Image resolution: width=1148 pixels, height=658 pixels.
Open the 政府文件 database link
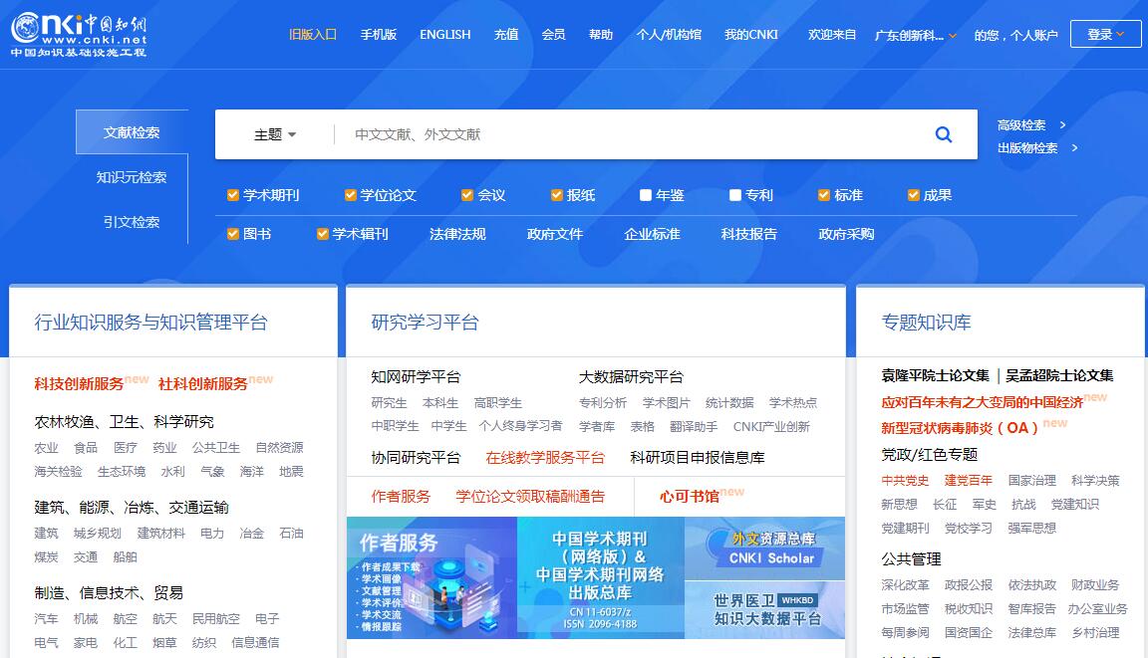pyautogui.click(x=555, y=234)
